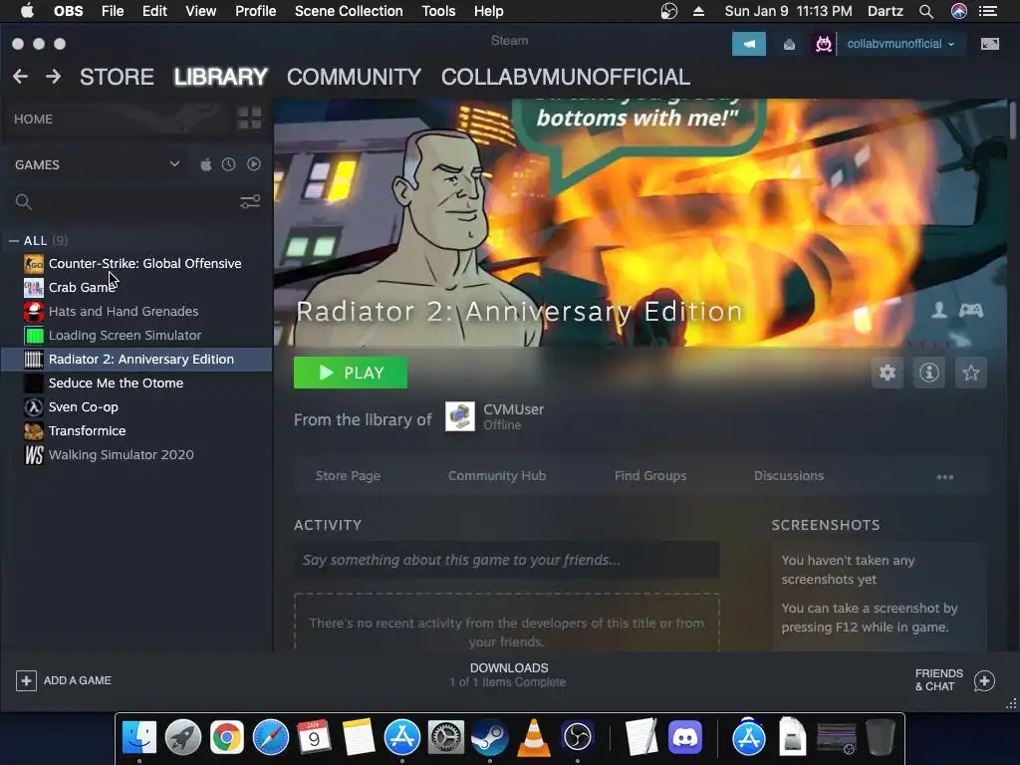Collapse the ALL games list

coord(14,241)
